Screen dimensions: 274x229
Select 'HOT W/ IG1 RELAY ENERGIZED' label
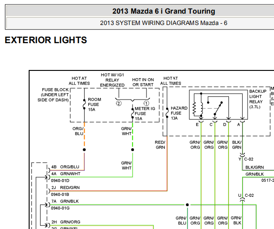pyautogui.click(x=112, y=80)
